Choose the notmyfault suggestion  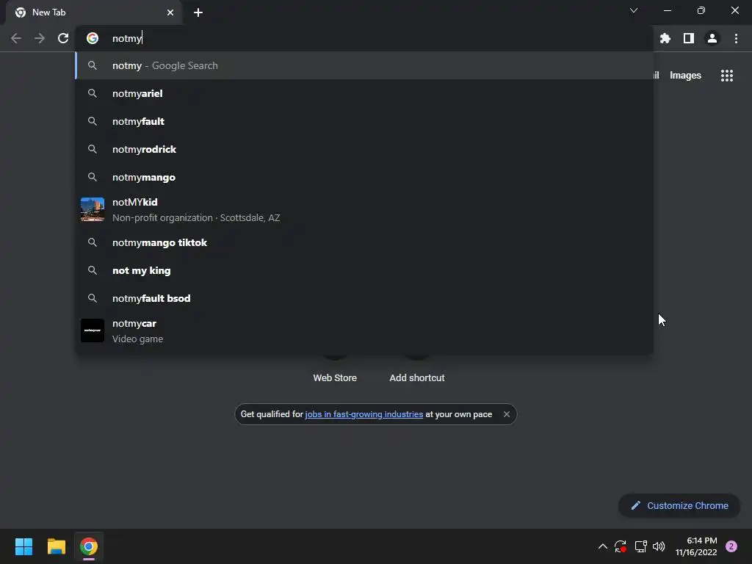364,121
